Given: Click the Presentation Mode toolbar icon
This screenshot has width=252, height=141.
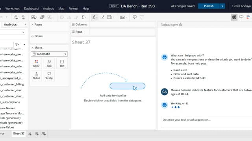Looking at the screenshot, I should pyautogui.click(x=142, y=17).
